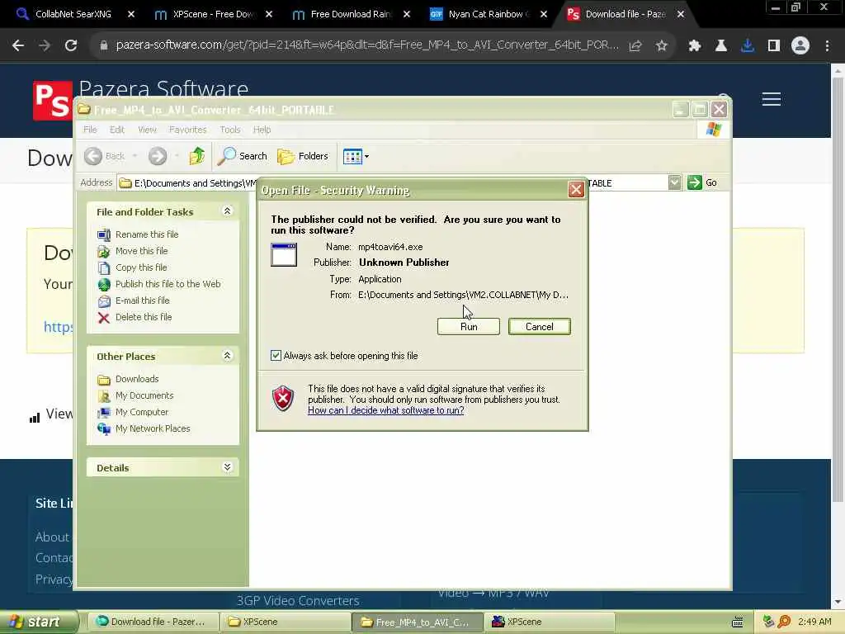Viewport: 845px width, 634px height.
Task: Click Cancel in the Security Warning dialog
Action: (539, 327)
